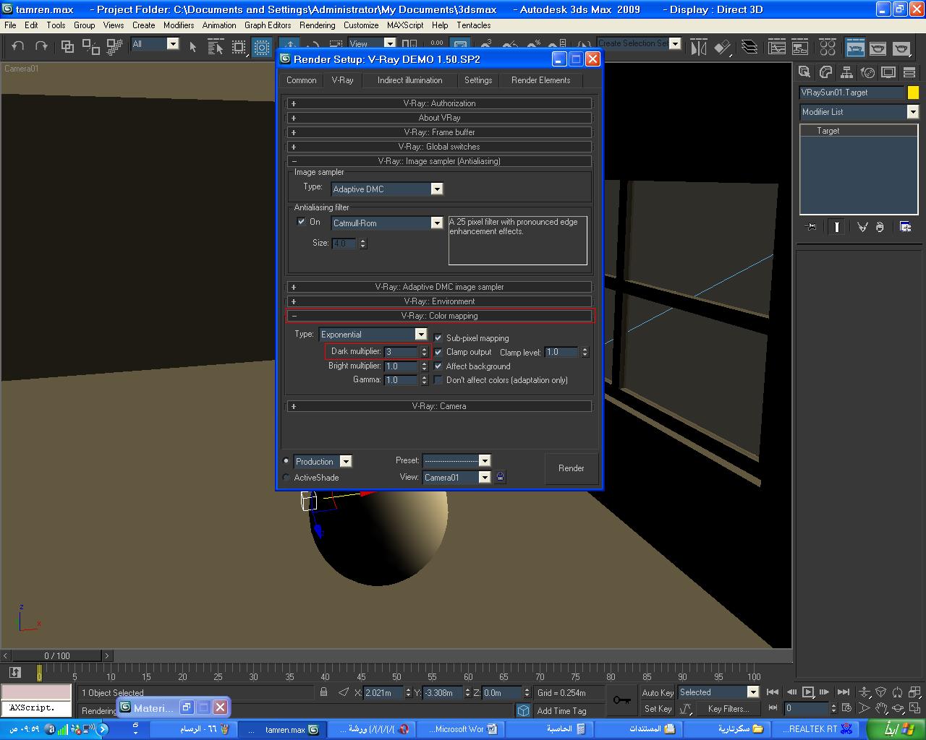The height and width of the screenshot is (740, 926).
Task: Open the selection filter All dropdown
Action: point(154,44)
